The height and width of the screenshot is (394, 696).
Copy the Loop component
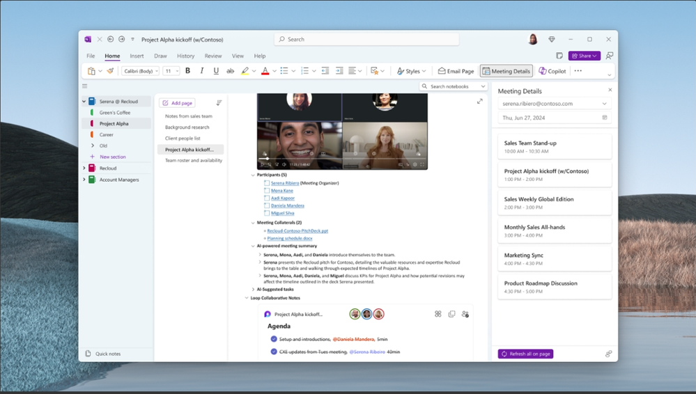[451, 314]
